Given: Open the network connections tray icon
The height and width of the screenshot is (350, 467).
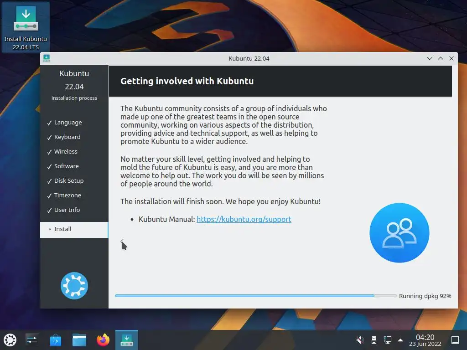Looking at the screenshot, I should pos(388,340).
